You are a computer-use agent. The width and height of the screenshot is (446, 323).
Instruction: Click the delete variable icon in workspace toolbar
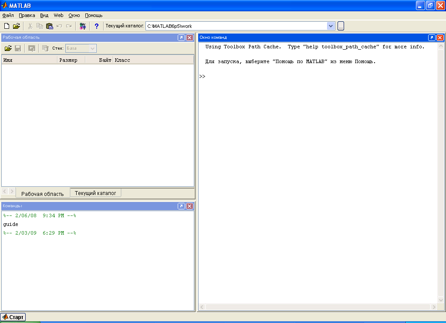(x=45, y=48)
